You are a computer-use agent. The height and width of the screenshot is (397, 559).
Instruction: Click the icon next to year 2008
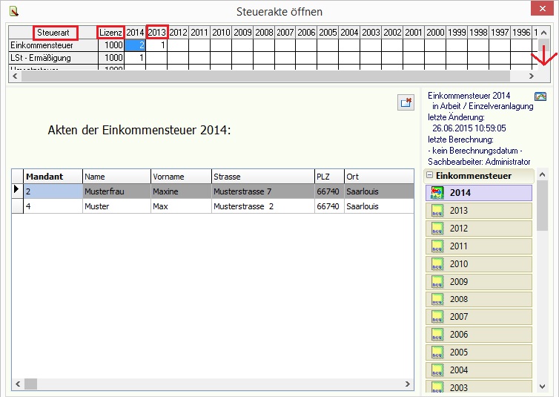point(437,300)
